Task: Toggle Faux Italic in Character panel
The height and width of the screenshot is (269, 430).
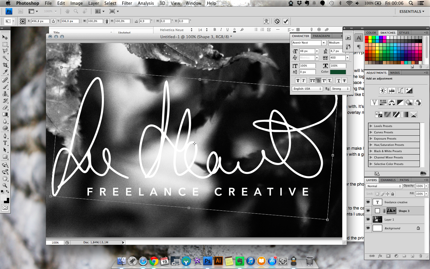Action: [303, 81]
